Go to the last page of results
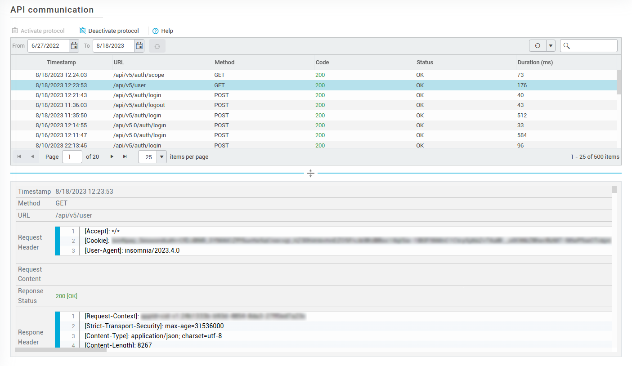This screenshot has height=366, width=632. pyautogui.click(x=125, y=156)
